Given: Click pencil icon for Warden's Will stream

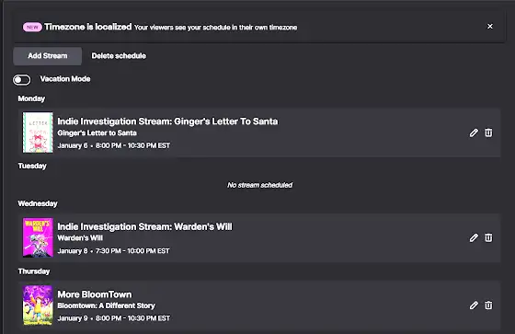Looking at the screenshot, I should pyautogui.click(x=474, y=238).
